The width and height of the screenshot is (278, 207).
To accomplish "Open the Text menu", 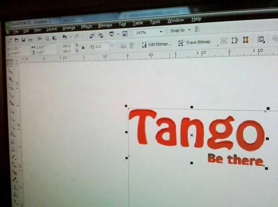I will click(122, 24).
